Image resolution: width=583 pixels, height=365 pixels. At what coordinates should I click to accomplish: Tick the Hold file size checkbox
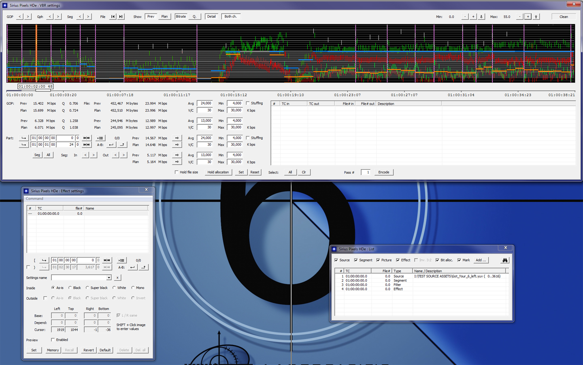[177, 172]
